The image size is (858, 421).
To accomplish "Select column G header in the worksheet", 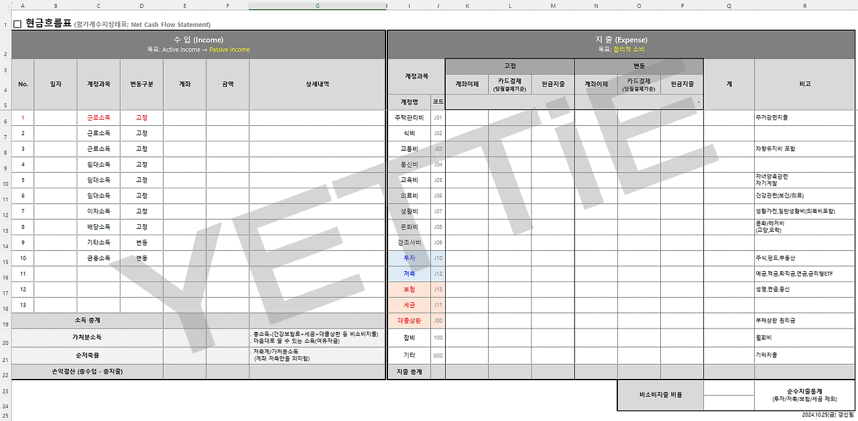I will coord(316,5).
